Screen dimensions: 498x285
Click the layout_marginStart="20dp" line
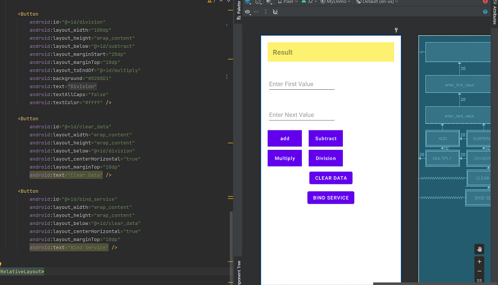[x=78, y=54]
